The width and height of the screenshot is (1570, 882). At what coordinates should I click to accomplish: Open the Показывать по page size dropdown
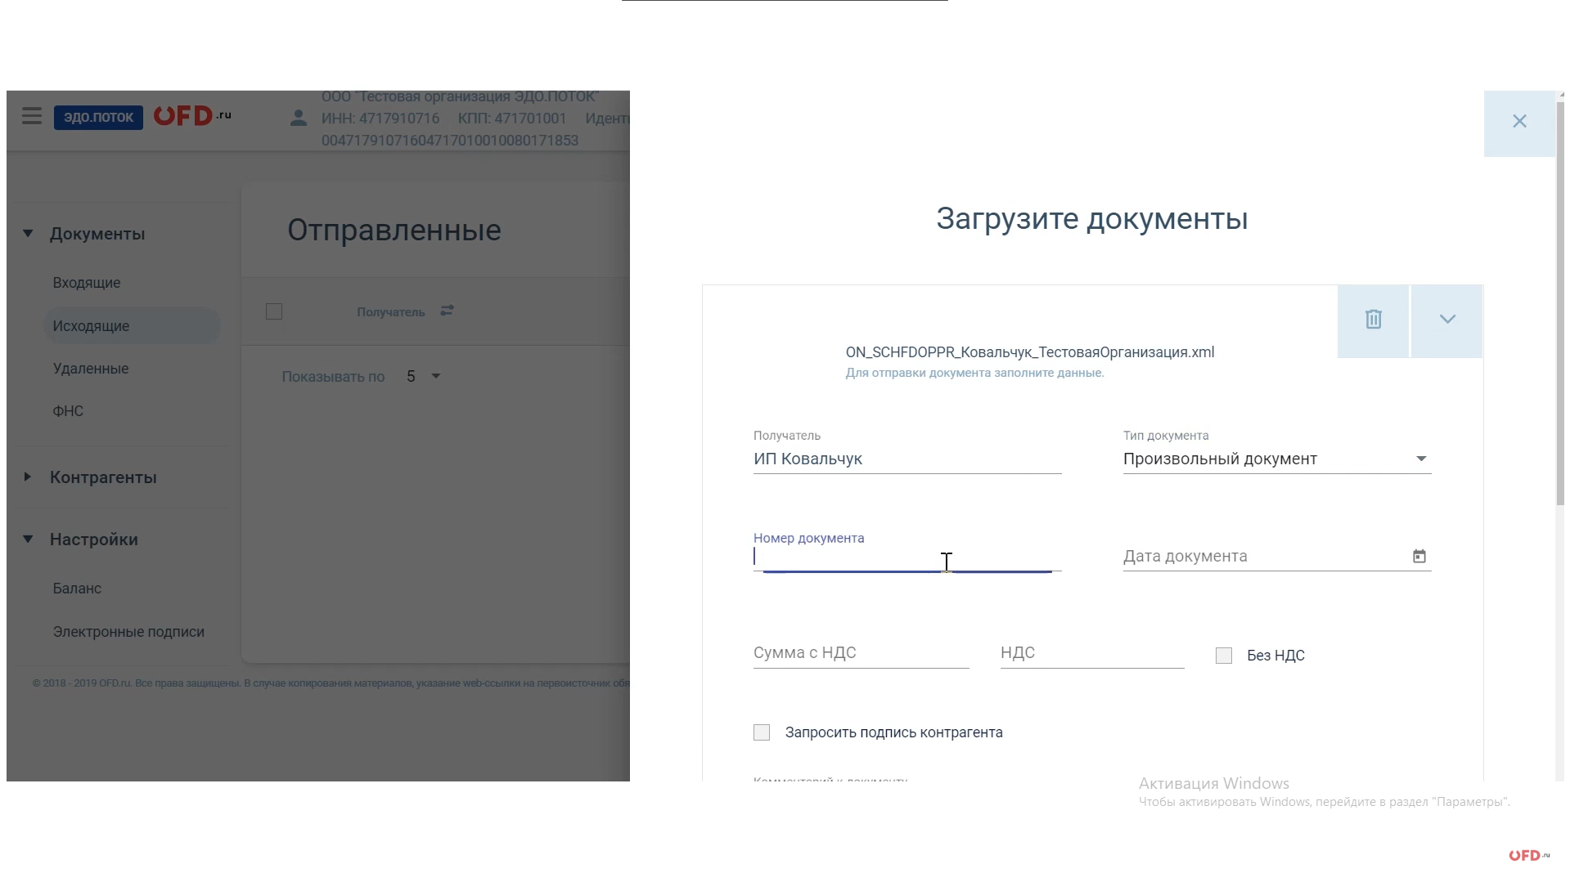(425, 376)
